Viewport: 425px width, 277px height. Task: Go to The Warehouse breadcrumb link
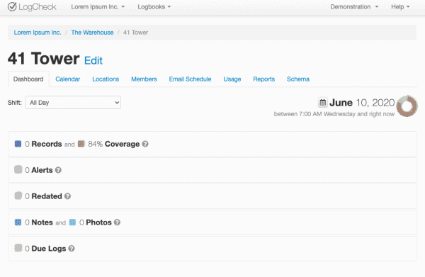click(92, 33)
